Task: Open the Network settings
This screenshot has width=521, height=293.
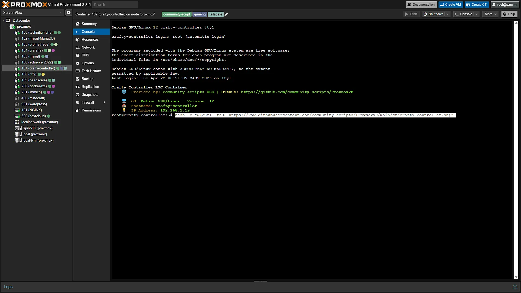Action: pos(91,47)
